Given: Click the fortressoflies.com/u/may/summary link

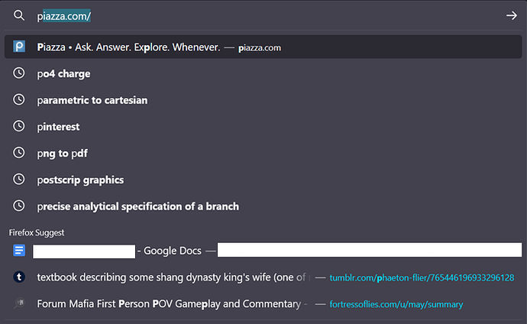Looking at the screenshot, I should [x=396, y=304].
